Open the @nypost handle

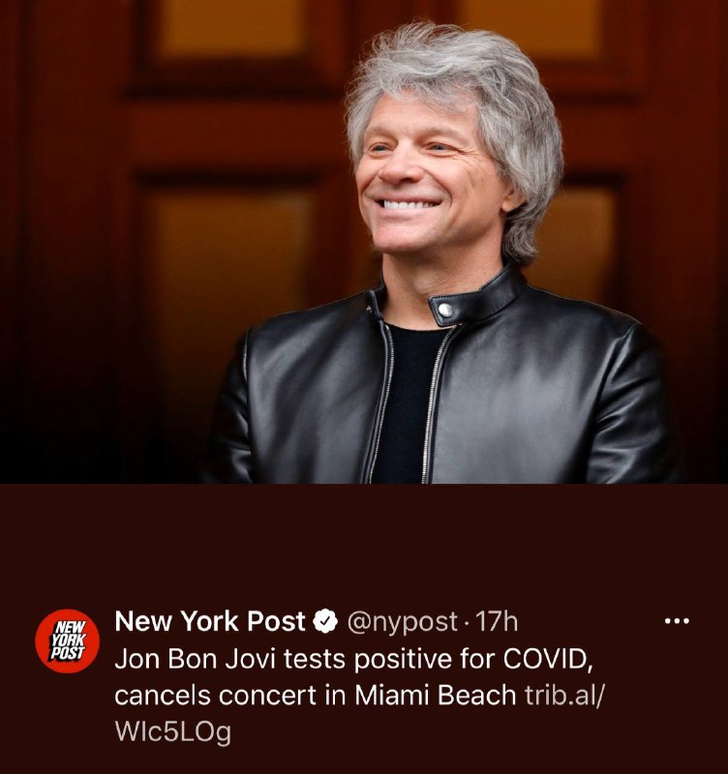(x=403, y=622)
